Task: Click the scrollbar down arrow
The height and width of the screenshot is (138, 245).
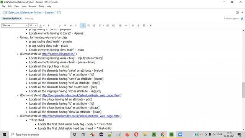Action: tap(243, 130)
